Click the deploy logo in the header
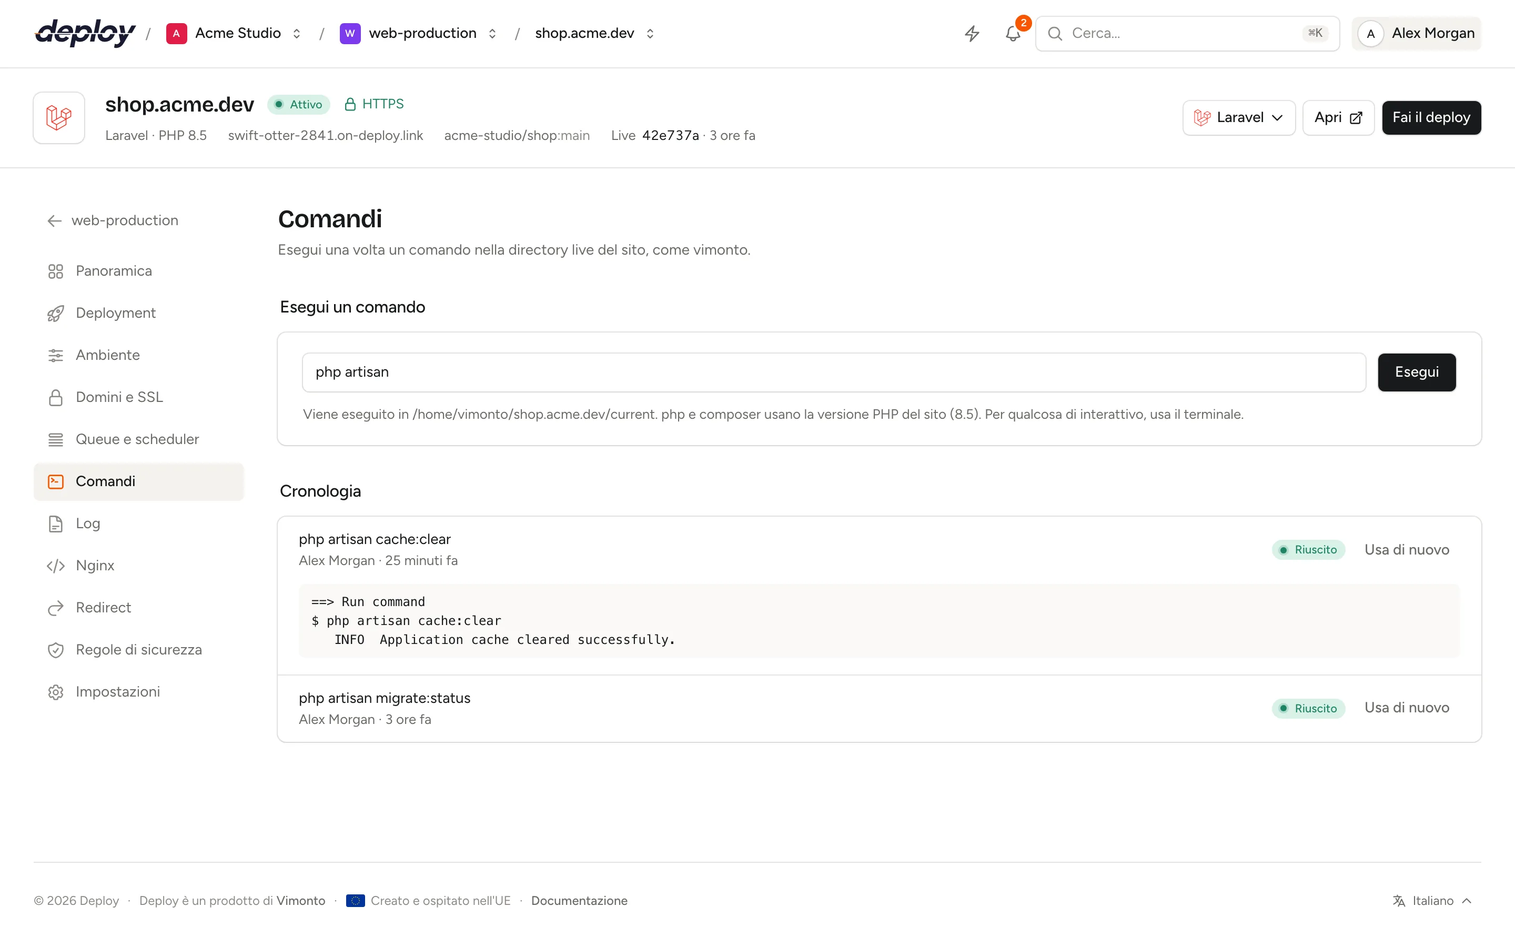The width and height of the screenshot is (1515, 947). (x=85, y=33)
